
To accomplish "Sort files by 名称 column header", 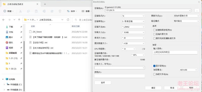I will coord(33,26).
